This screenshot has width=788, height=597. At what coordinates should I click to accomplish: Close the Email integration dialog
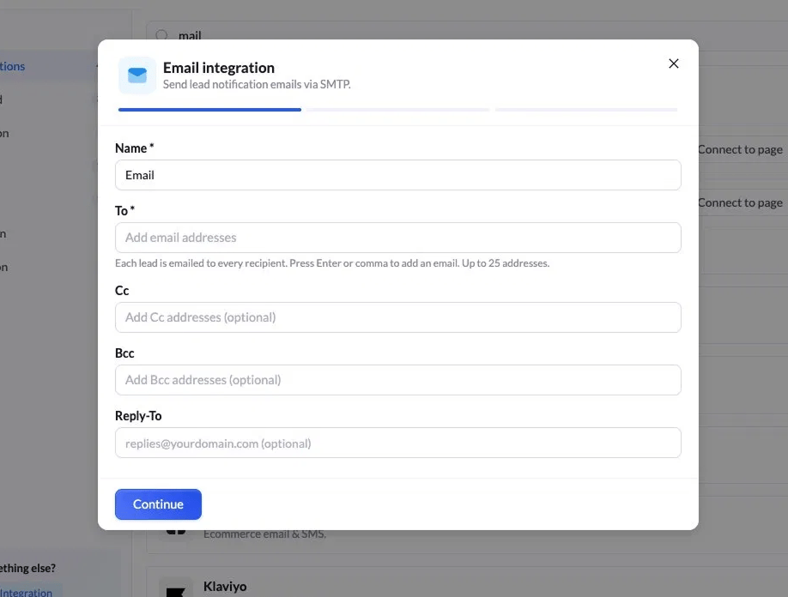pyautogui.click(x=674, y=63)
